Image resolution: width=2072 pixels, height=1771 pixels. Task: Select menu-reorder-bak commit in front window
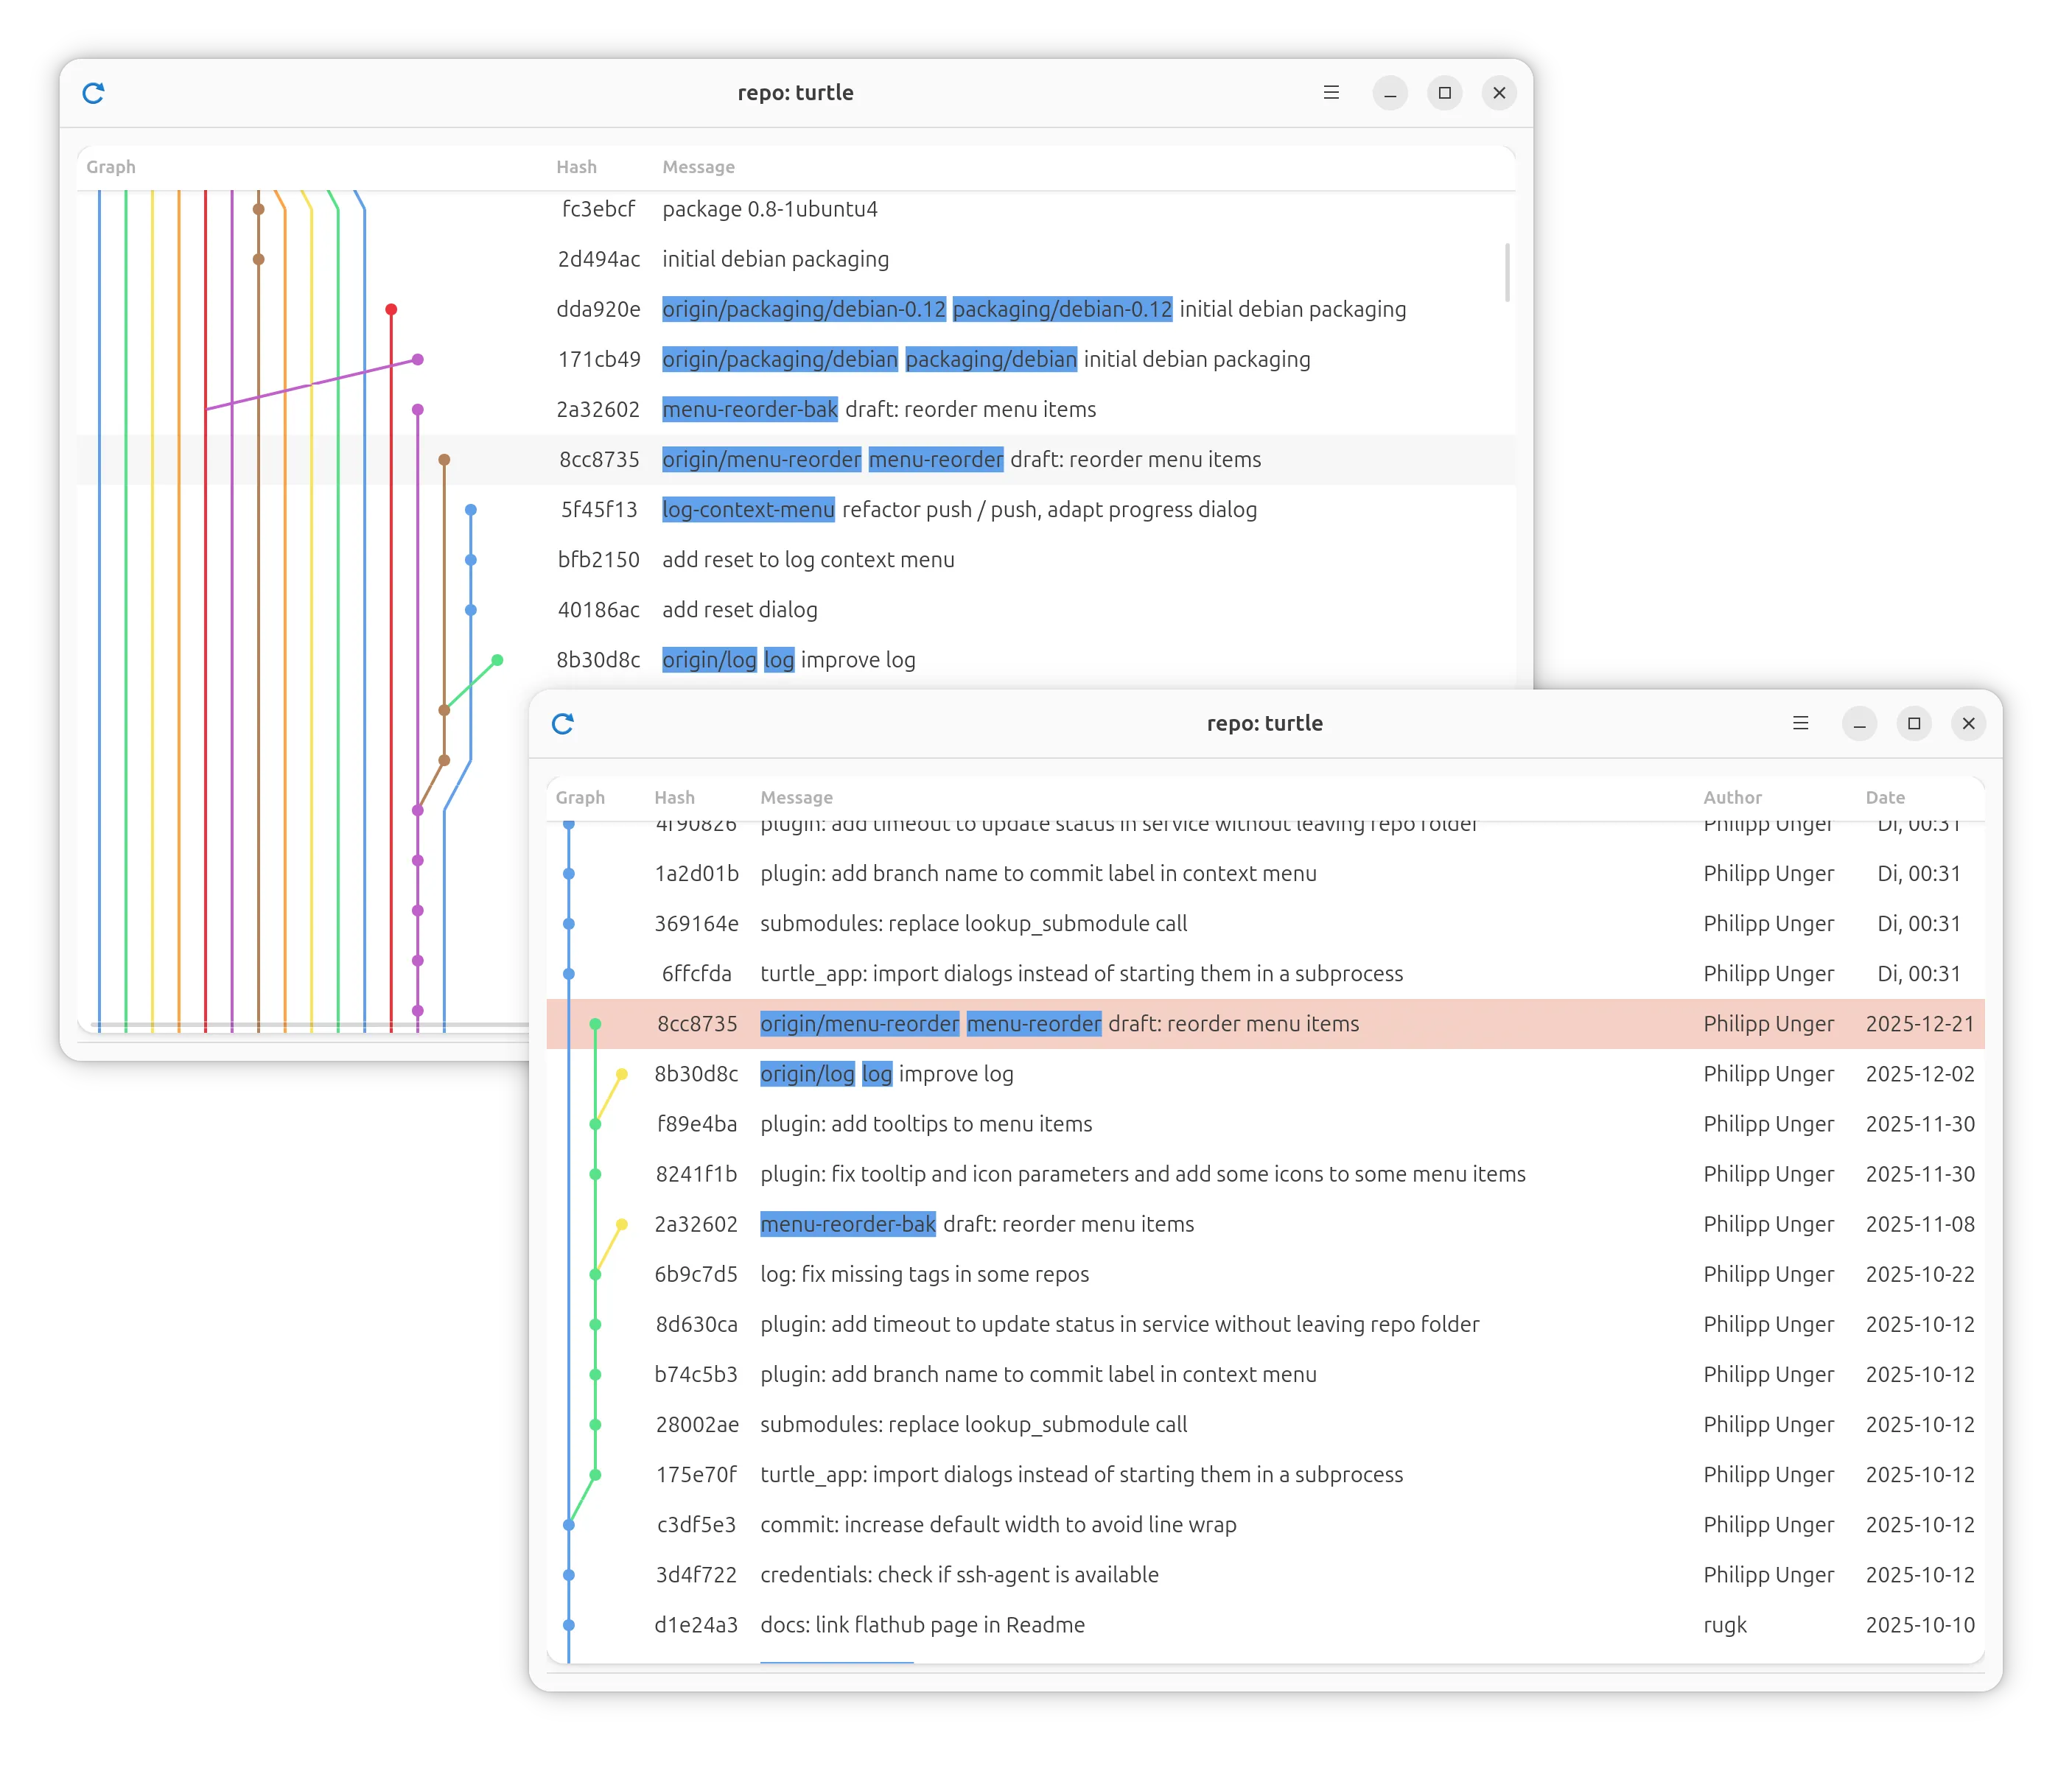point(847,1224)
